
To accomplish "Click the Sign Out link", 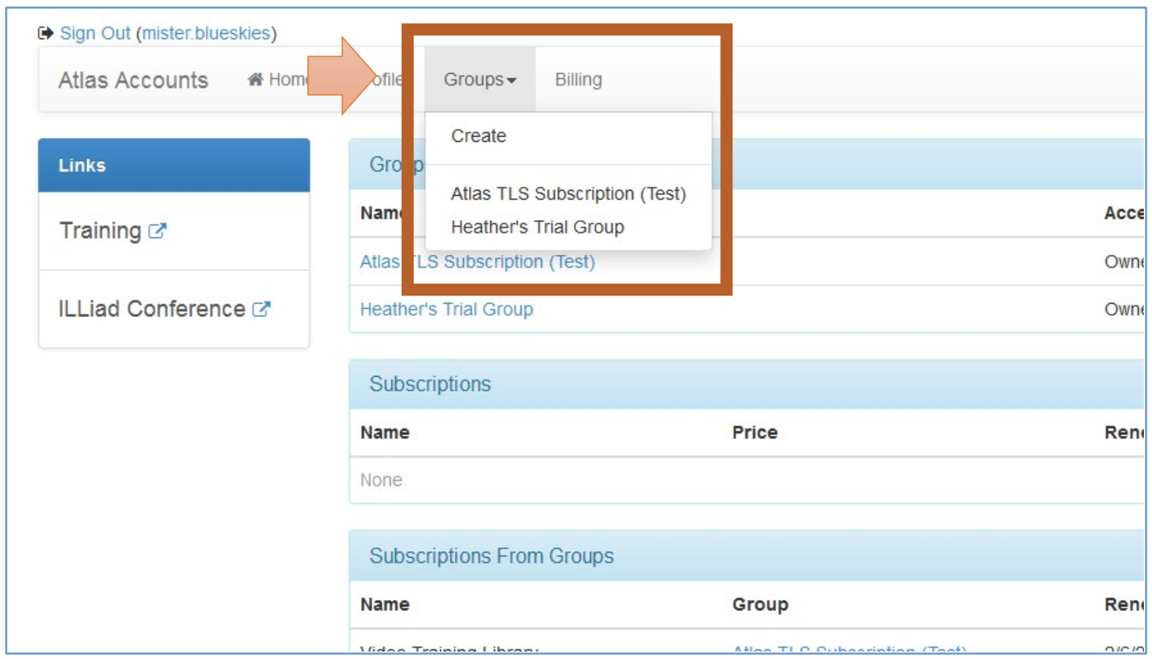I will [x=95, y=33].
